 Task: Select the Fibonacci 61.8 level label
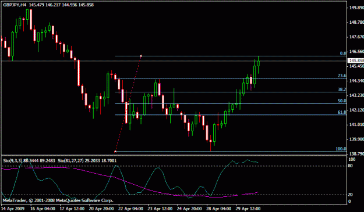point(342,112)
